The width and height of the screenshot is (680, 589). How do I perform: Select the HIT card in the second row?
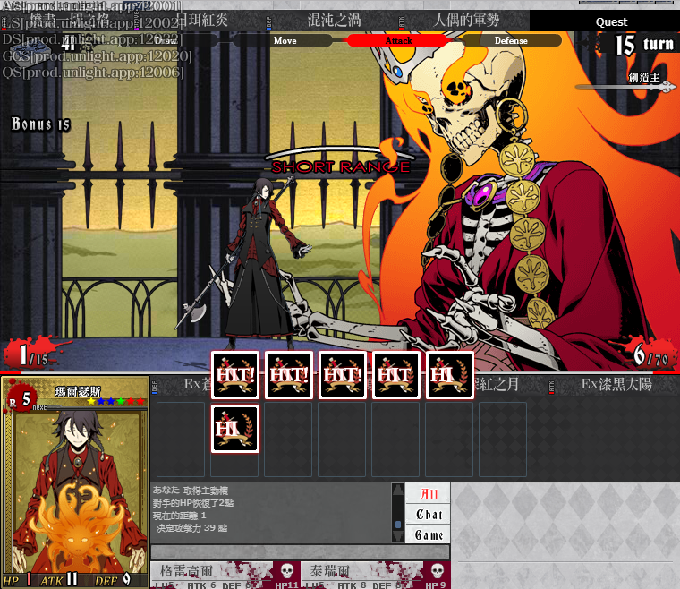click(x=235, y=429)
